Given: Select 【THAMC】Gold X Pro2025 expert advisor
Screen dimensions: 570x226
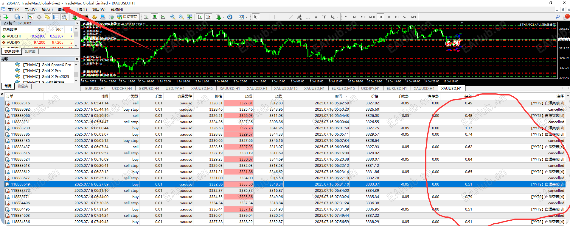Looking at the screenshot, I should click(x=46, y=76).
